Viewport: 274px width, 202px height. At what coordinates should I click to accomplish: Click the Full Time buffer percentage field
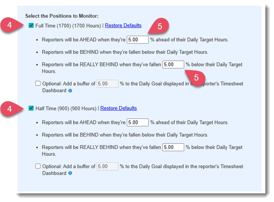(x=107, y=84)
